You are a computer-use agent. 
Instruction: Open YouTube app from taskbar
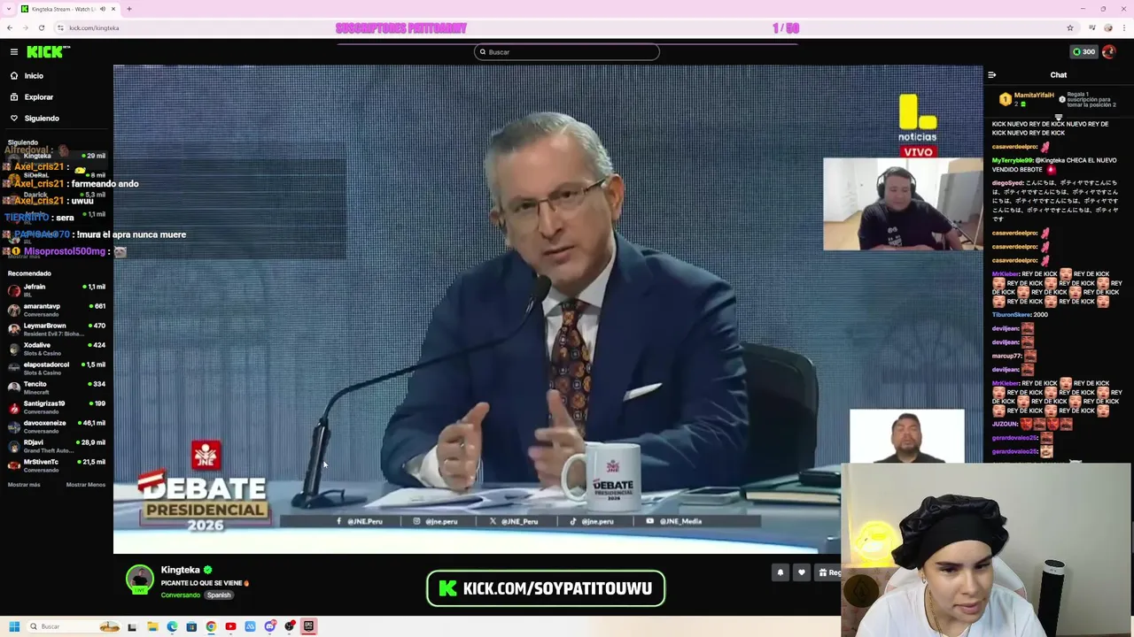click(230, 626)
